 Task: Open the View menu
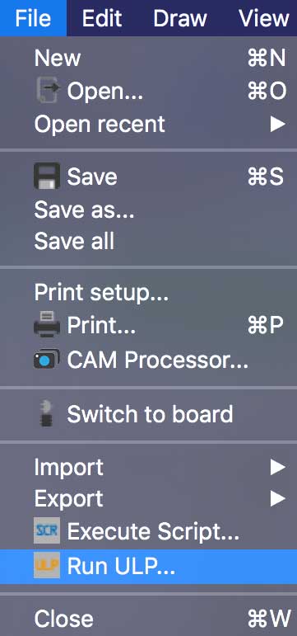point(264,18)
